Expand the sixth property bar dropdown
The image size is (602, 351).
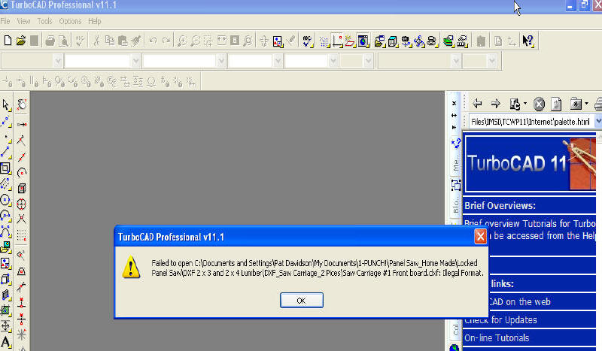tap(369, 61)
